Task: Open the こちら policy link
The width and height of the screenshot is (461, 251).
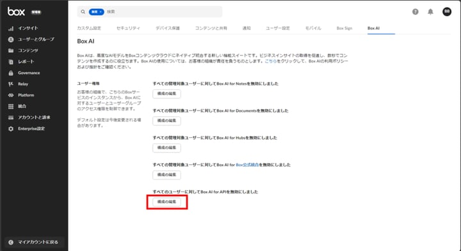Action: tap(270, 61)
